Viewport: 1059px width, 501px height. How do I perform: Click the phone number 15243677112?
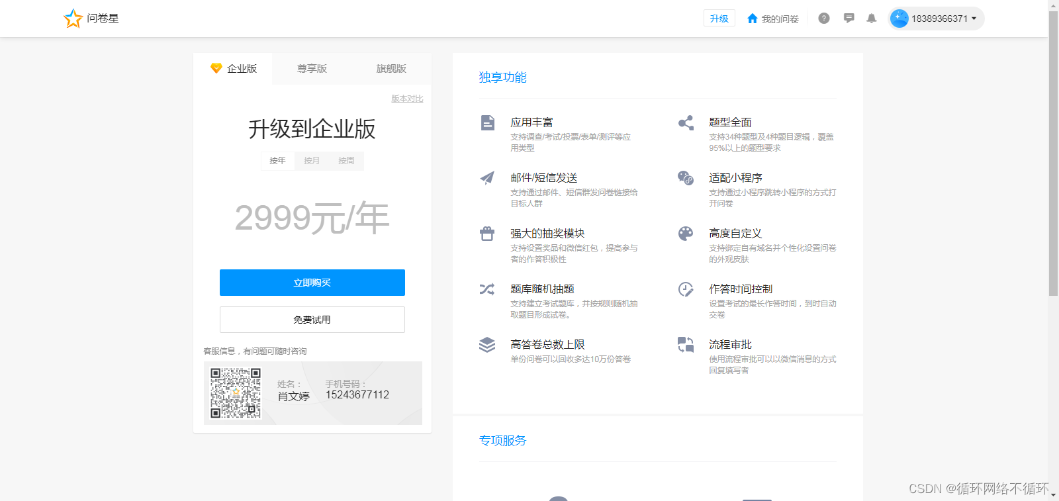[x=357, y=395]
